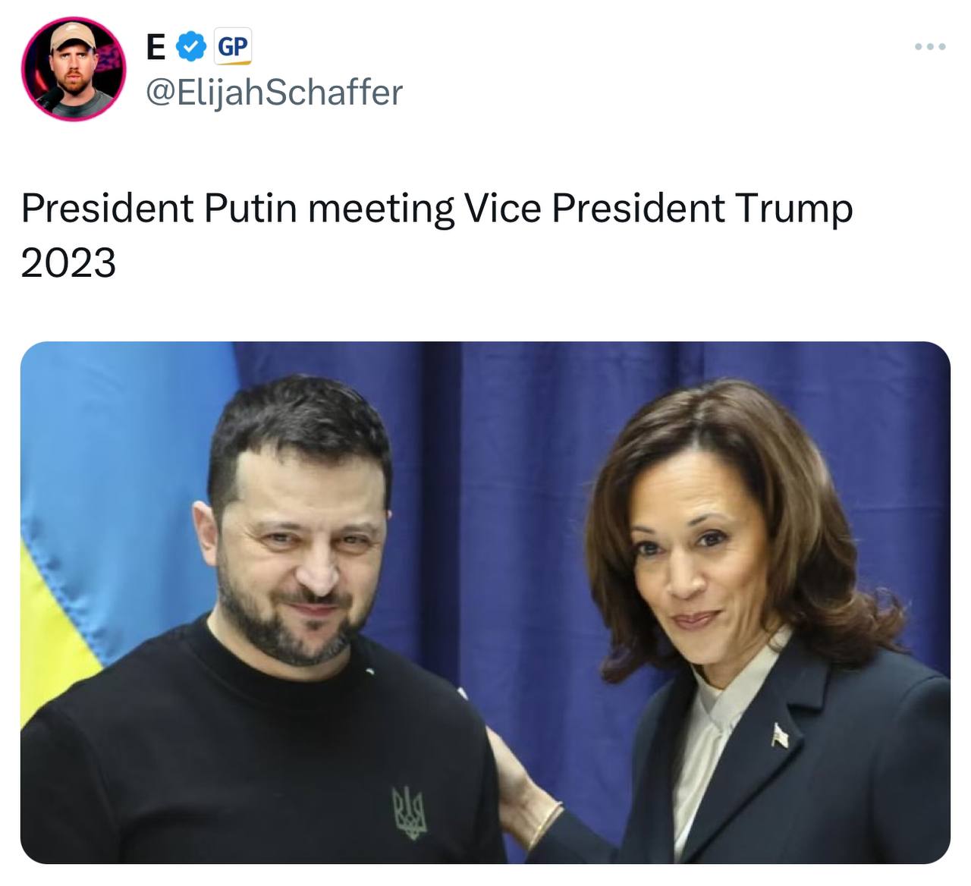
Task: Open the three-dot more options menu
Action: pyautogui.click(x=930, y=47)
